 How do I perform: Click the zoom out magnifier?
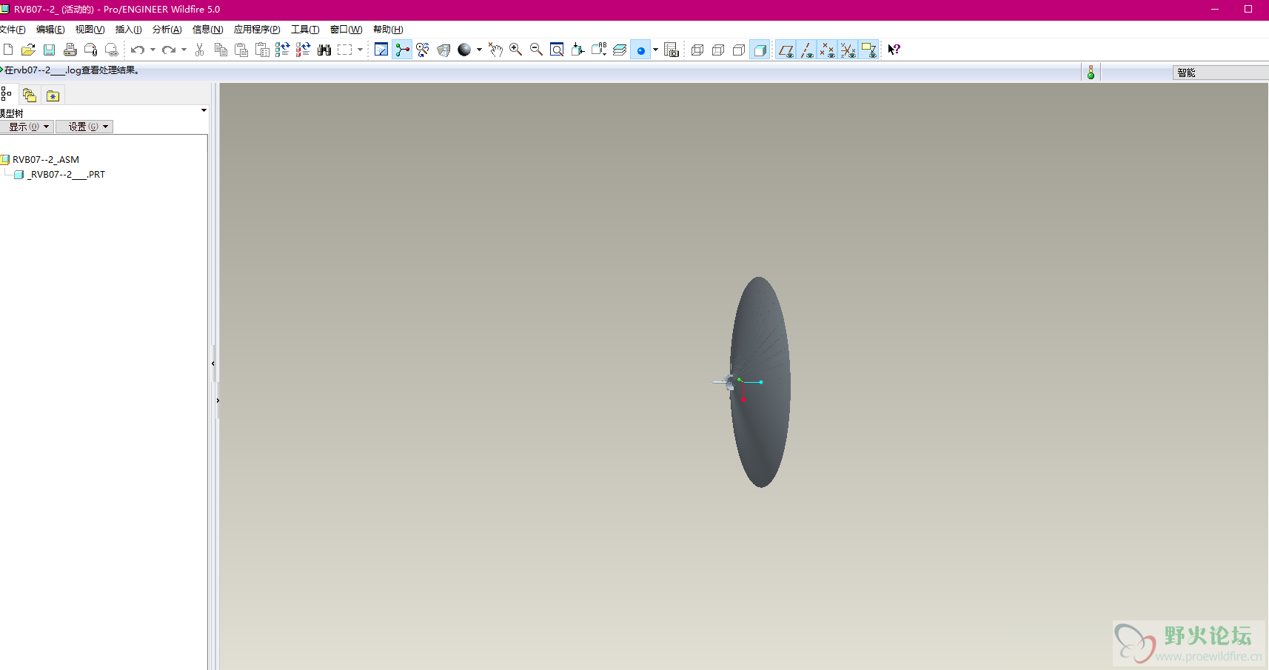coord(537,50)
